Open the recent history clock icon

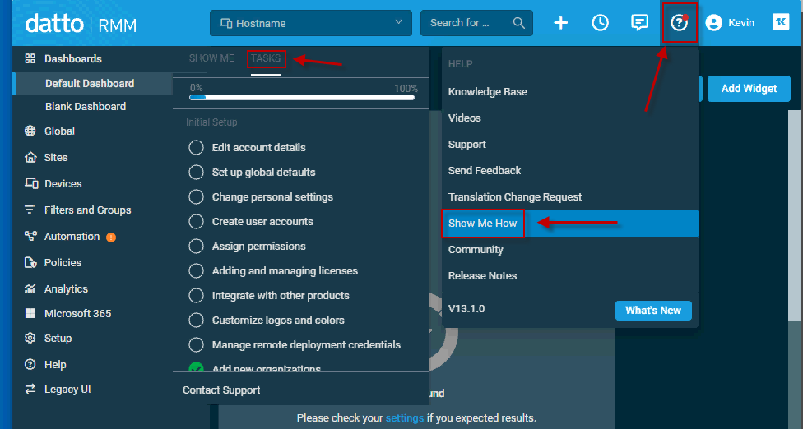(x=601, y=23)
